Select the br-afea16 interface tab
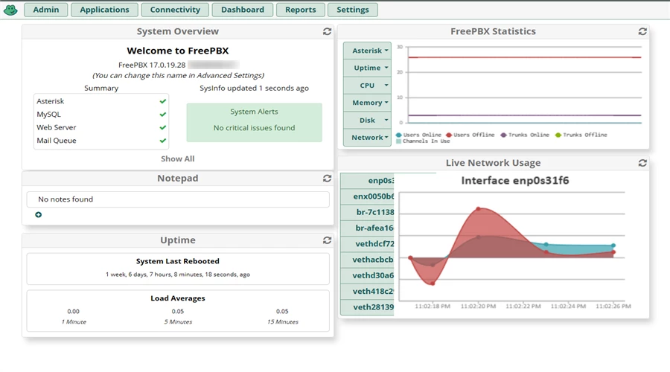Screen dimensions: 670x372 click(x=367, y=228)
